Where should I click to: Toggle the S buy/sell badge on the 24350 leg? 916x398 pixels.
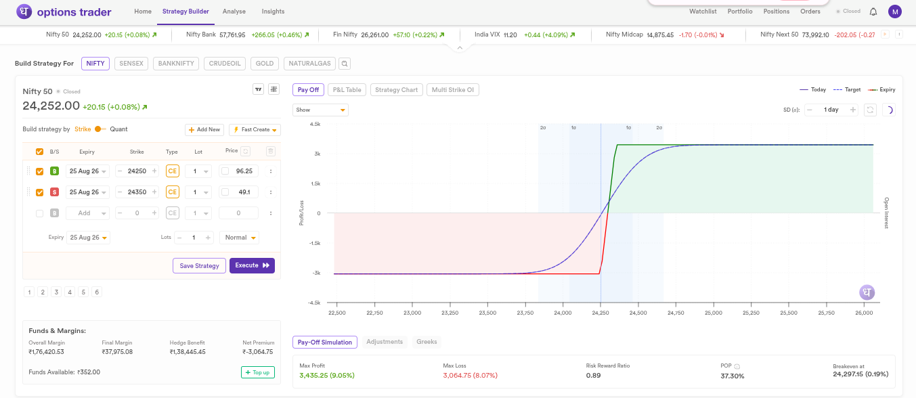(x=55, y=192)
